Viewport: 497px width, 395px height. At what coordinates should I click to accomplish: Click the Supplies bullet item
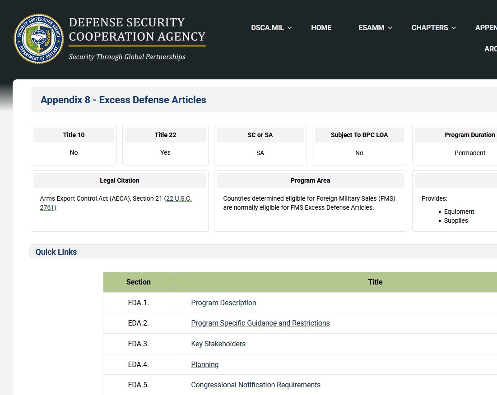[456, 220]
